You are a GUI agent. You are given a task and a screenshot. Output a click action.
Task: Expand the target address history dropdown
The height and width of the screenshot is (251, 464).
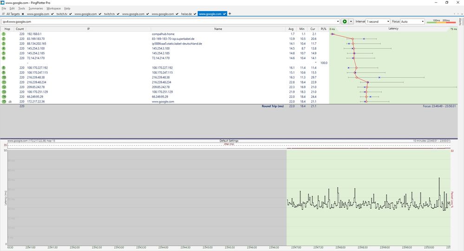(338, 21)
